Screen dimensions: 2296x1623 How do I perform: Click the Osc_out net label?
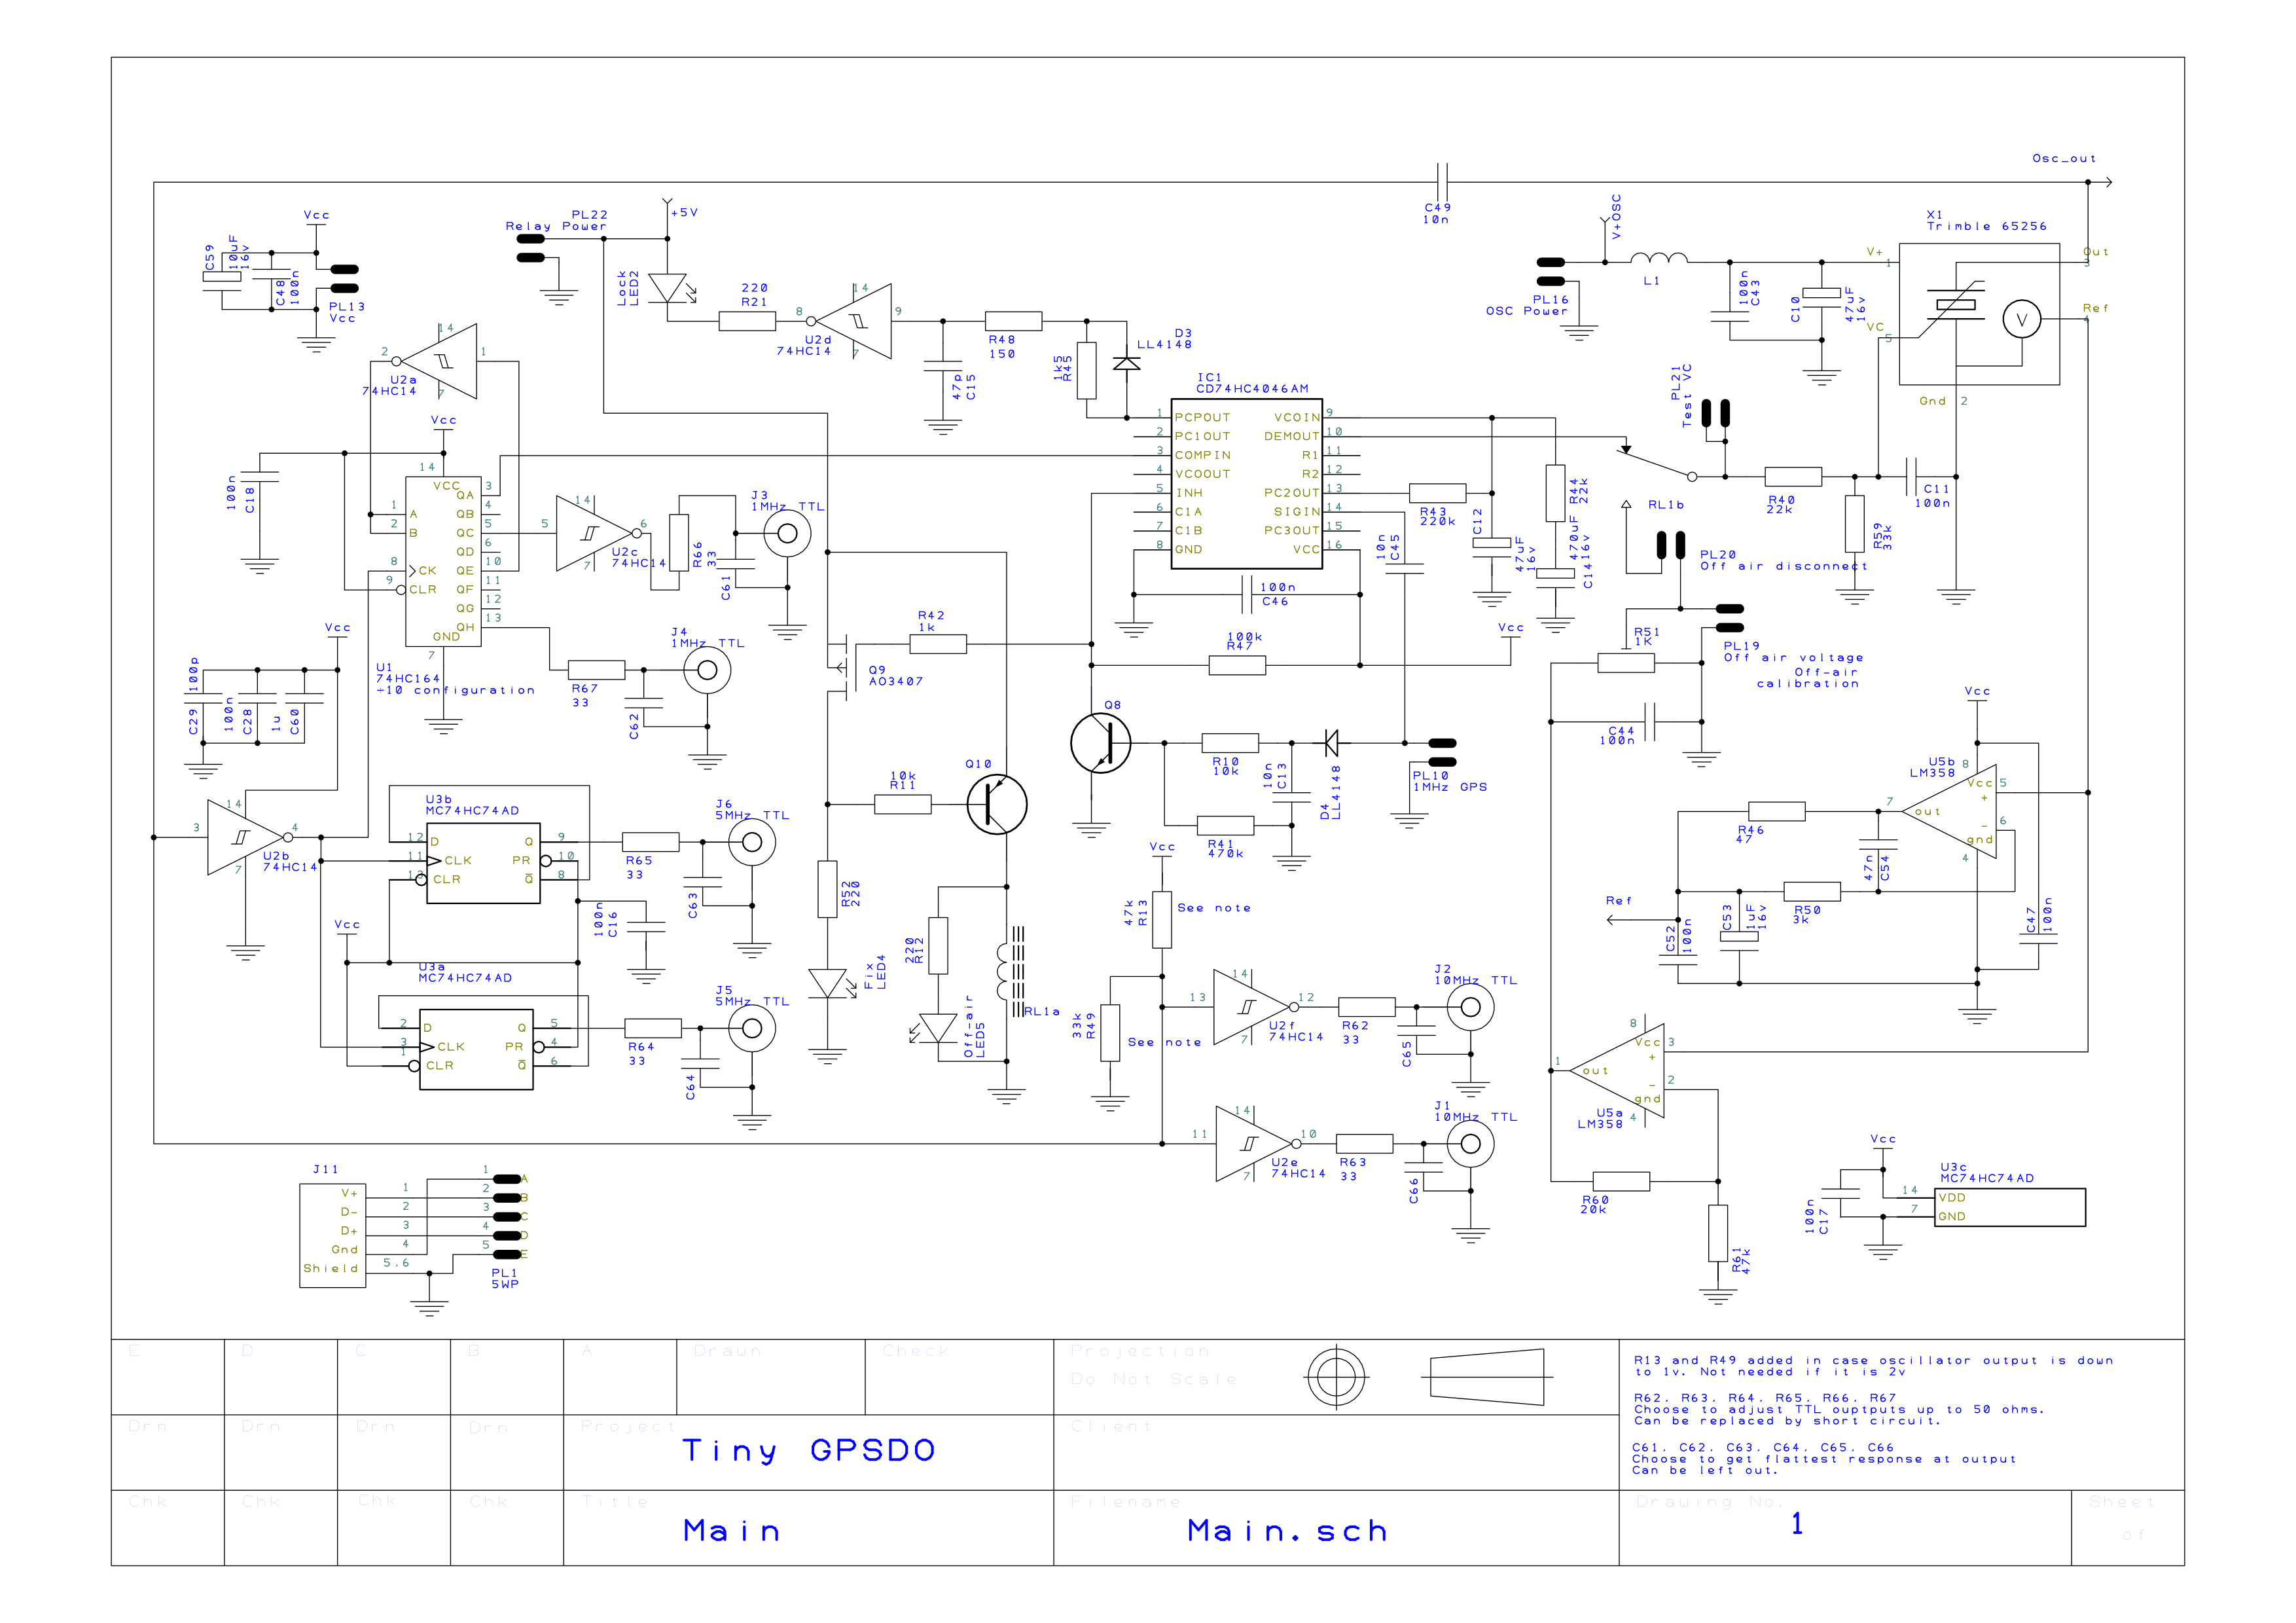[2063, 158]
